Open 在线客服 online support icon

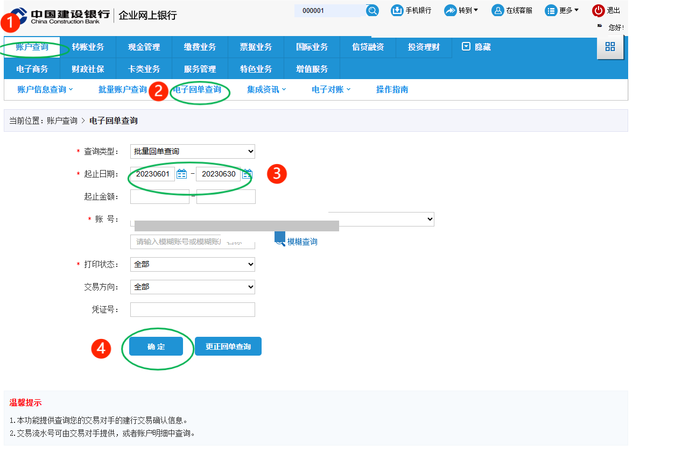[498, 10]
